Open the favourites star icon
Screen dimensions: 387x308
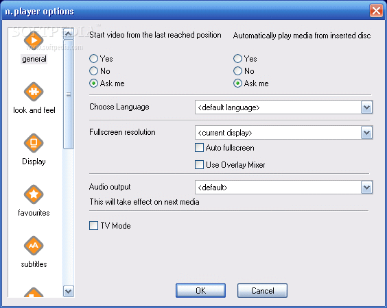click(34, 194)
